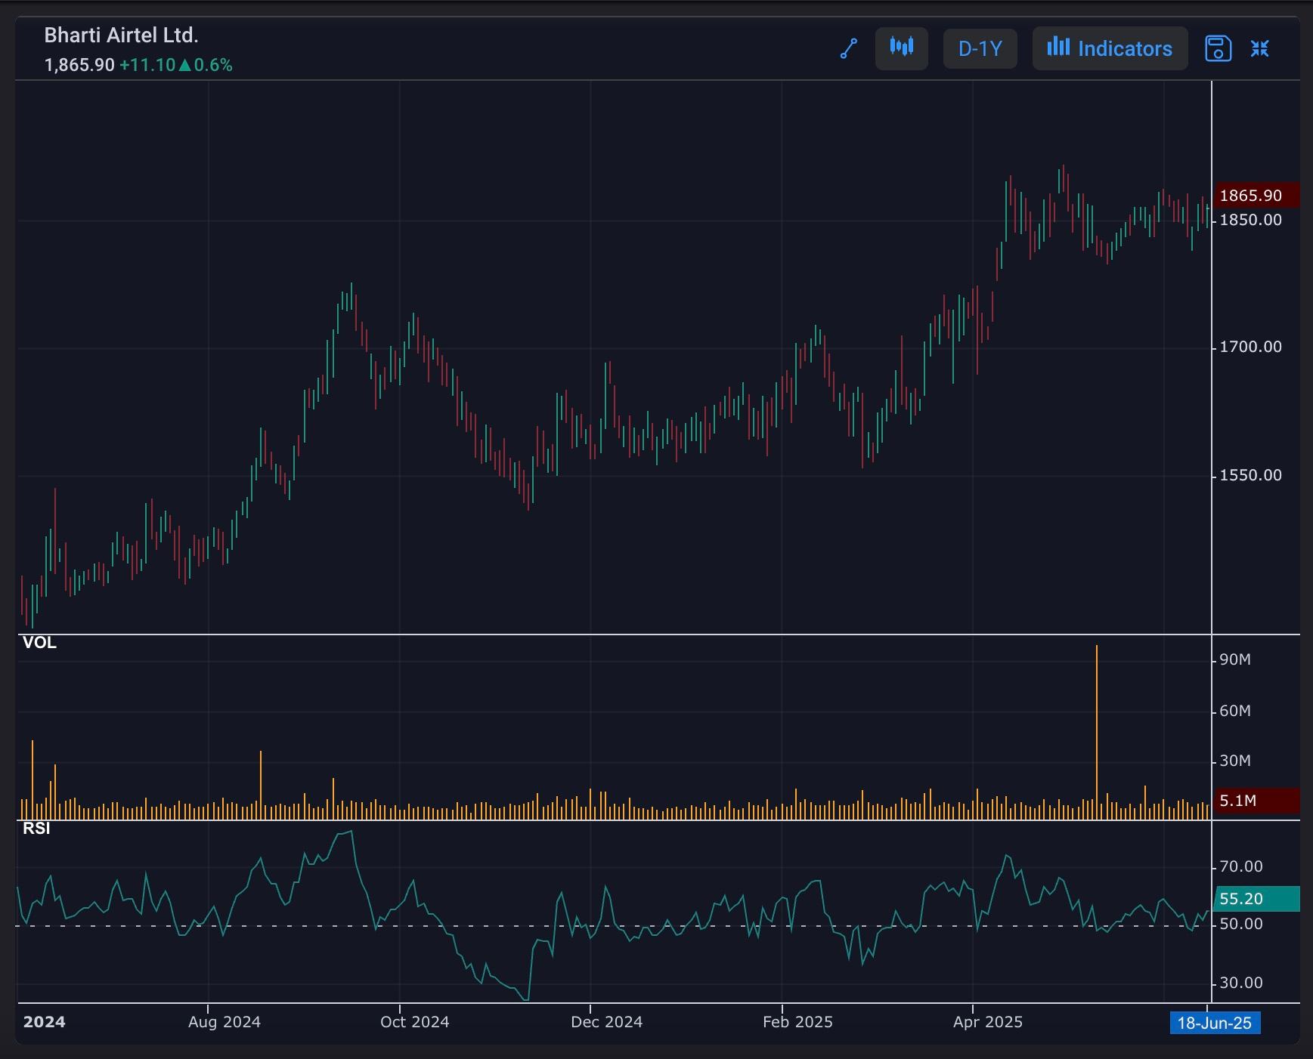Click the 1700.00 price axis label
This screenshot has width=1313, height=1059.
tap(1250, 347)
